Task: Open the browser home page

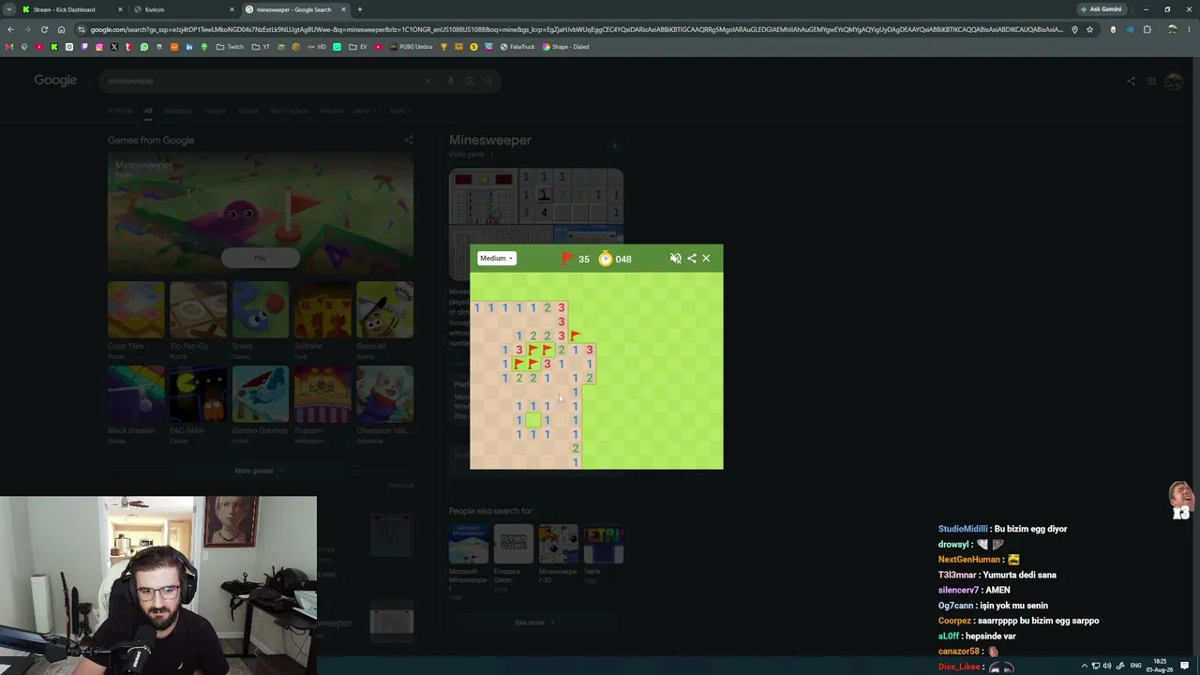Action: pyautogui.click(x=61, y=29)
